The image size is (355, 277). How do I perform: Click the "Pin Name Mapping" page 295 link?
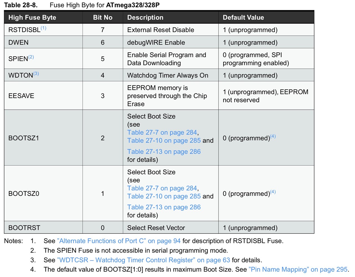click(298, 270)
